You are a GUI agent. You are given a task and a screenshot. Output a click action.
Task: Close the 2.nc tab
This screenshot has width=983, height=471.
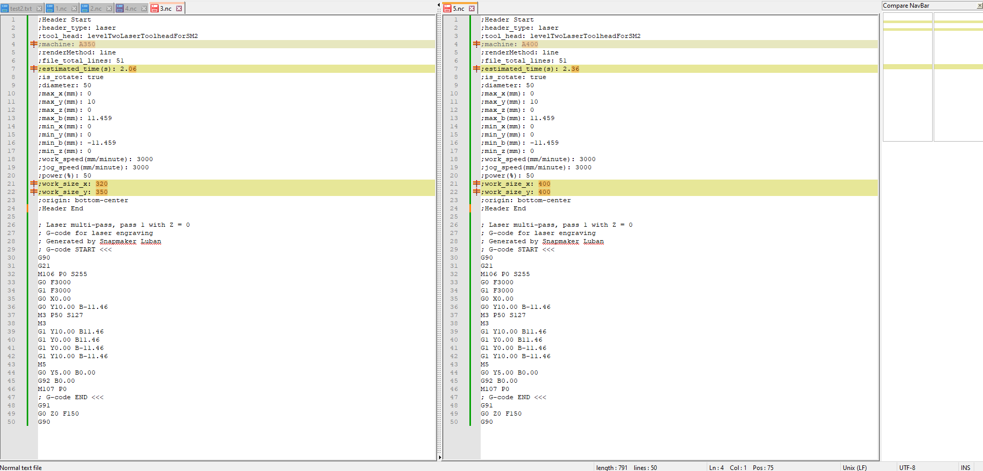(x=109, y=9)
